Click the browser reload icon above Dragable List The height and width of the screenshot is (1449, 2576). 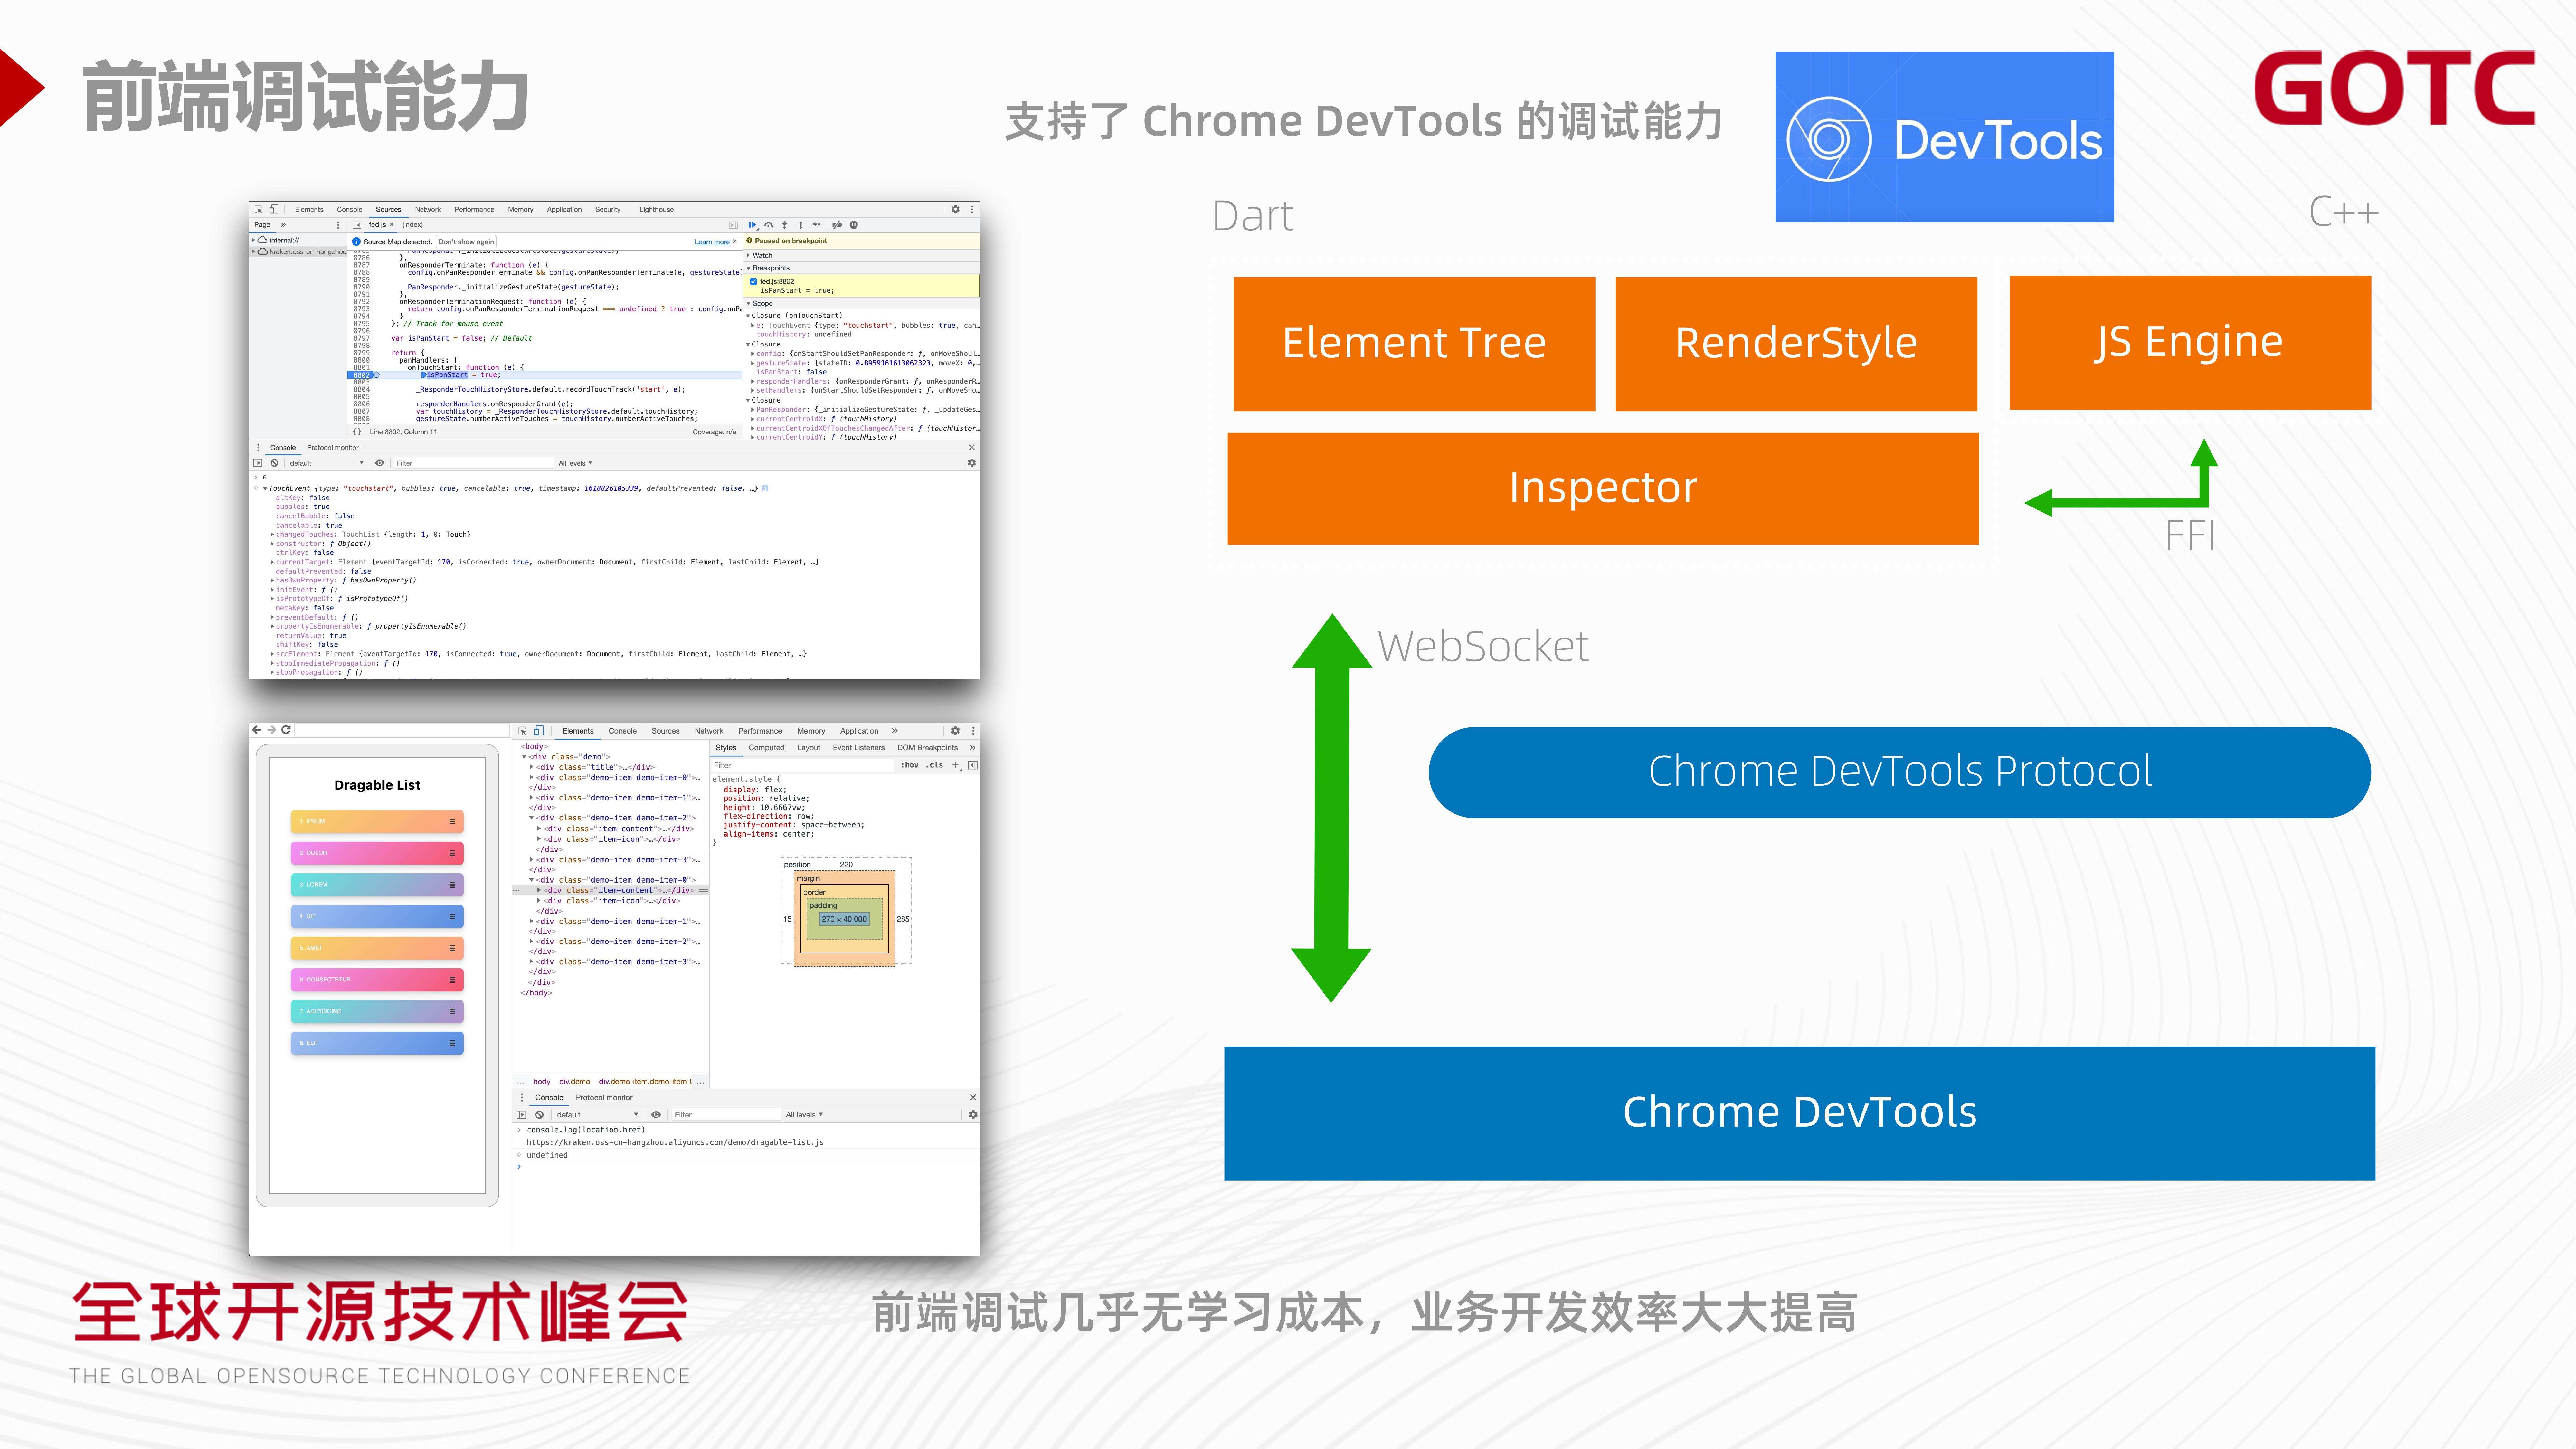tap(286, 730)
